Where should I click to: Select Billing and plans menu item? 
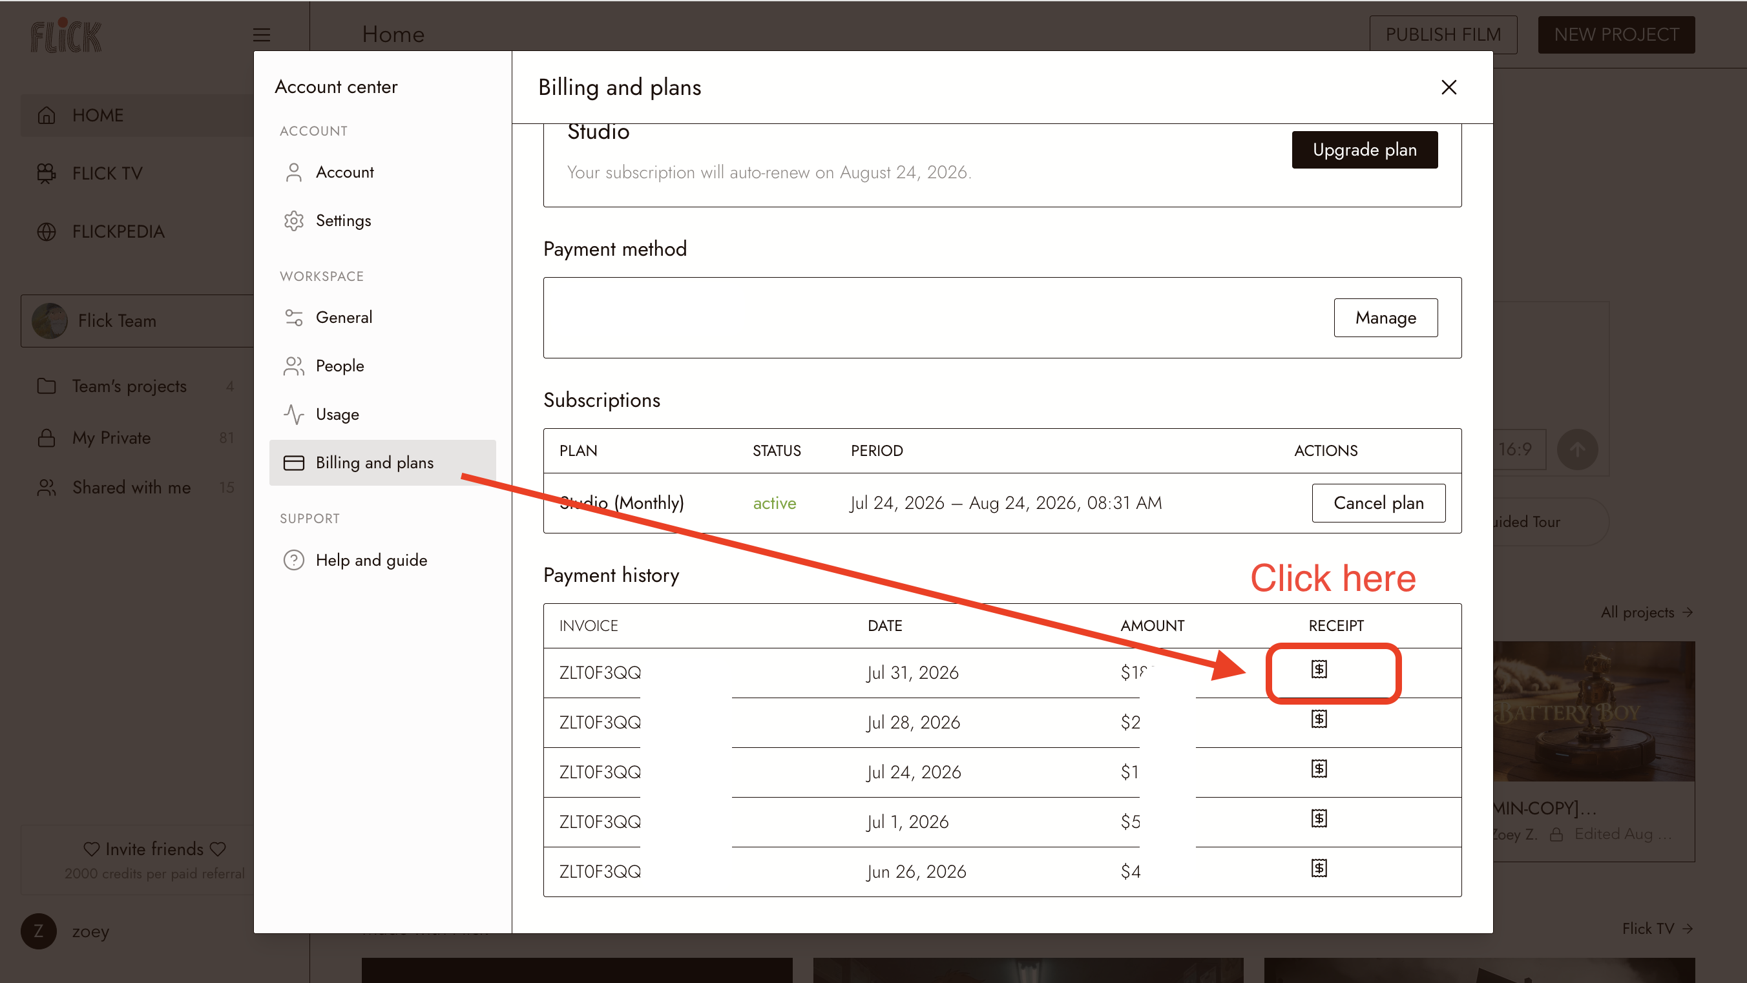[x=382, y=463]
